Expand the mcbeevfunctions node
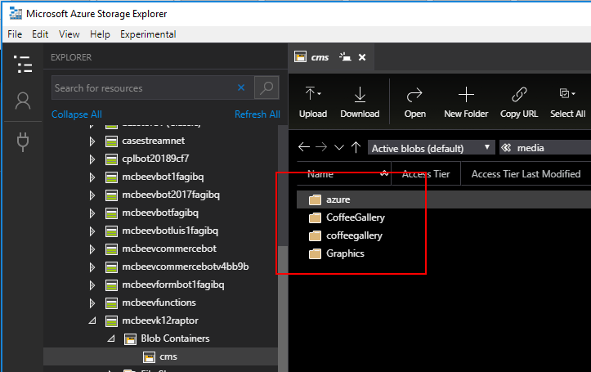Screen dimensions: 591x372 tap(92, 303)
